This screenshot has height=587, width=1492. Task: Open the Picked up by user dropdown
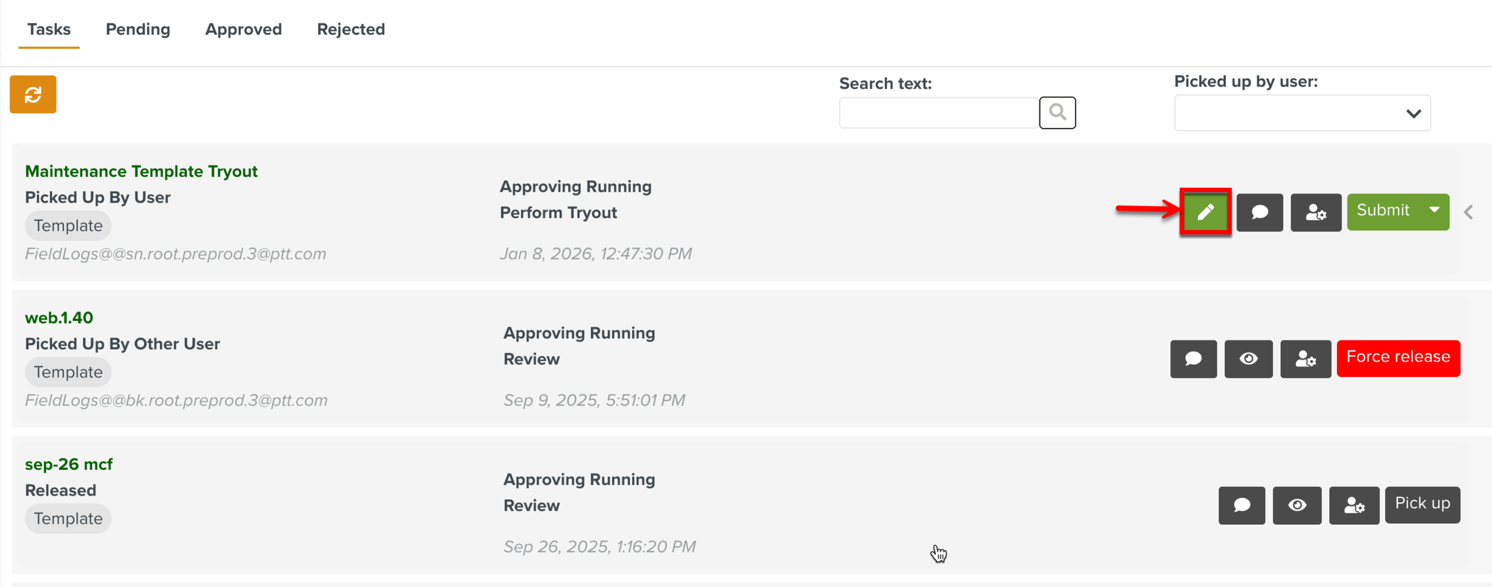pyautogui.click(x=1302, y=113)
